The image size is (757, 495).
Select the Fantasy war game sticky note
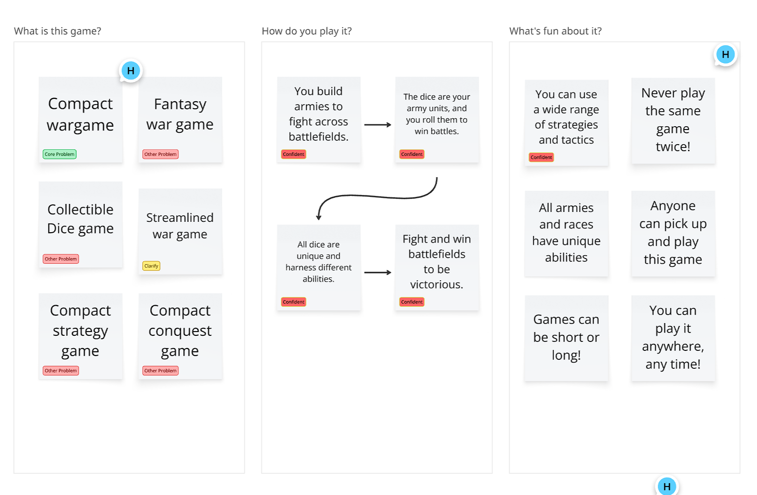coord(180,120)
